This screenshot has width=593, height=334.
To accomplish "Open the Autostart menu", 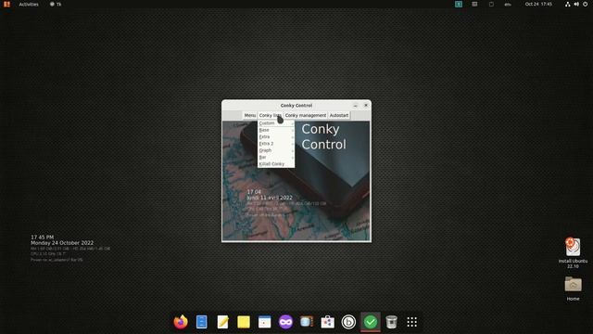I will pos(338,115).
